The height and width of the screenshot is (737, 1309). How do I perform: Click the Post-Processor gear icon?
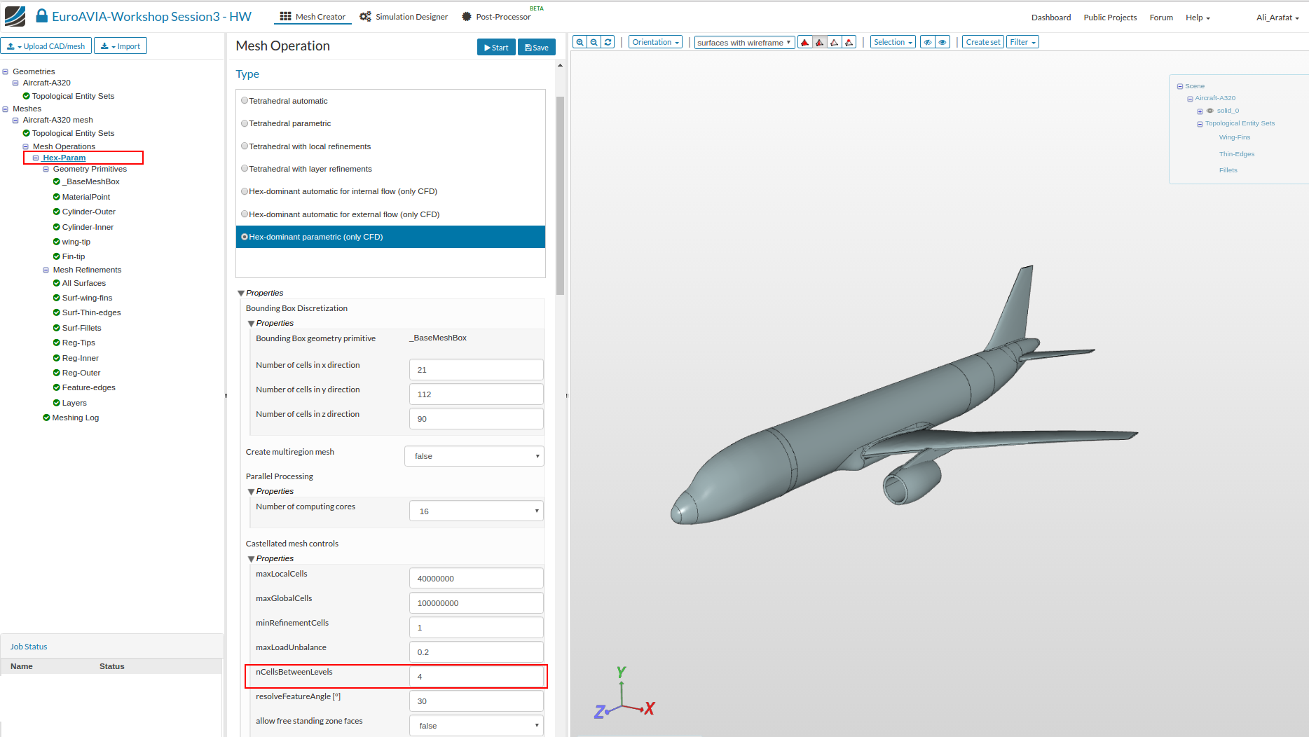467,16
